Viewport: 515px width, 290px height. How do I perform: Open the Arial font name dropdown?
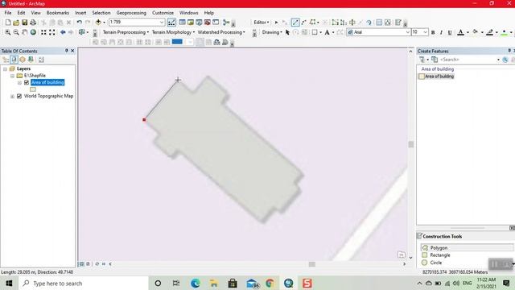click(408, 32)
